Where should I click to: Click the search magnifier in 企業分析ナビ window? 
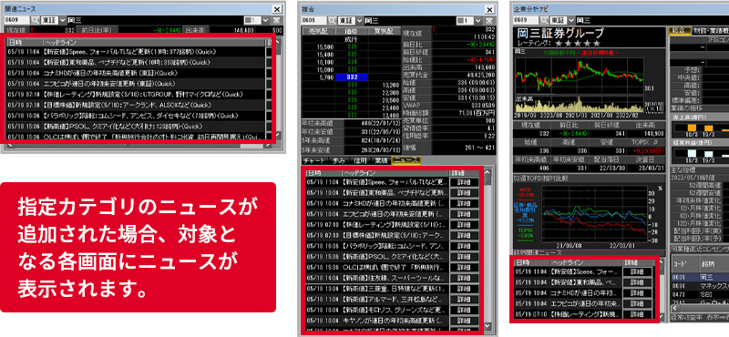(544, 20)
